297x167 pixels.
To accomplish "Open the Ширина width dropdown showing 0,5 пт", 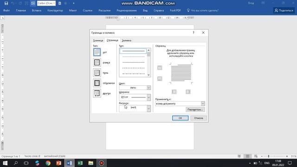I will click(x=135, y=97).
